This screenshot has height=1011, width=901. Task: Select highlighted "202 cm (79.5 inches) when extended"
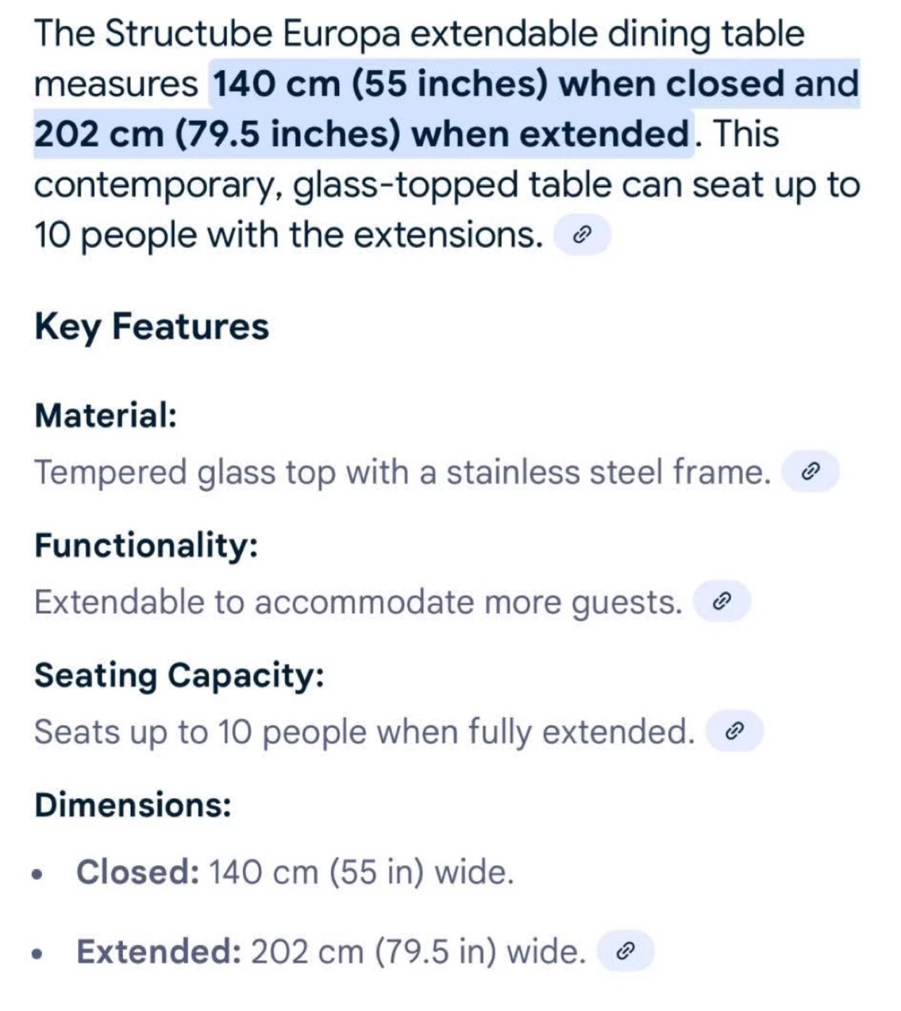click(x=362, y=134)
